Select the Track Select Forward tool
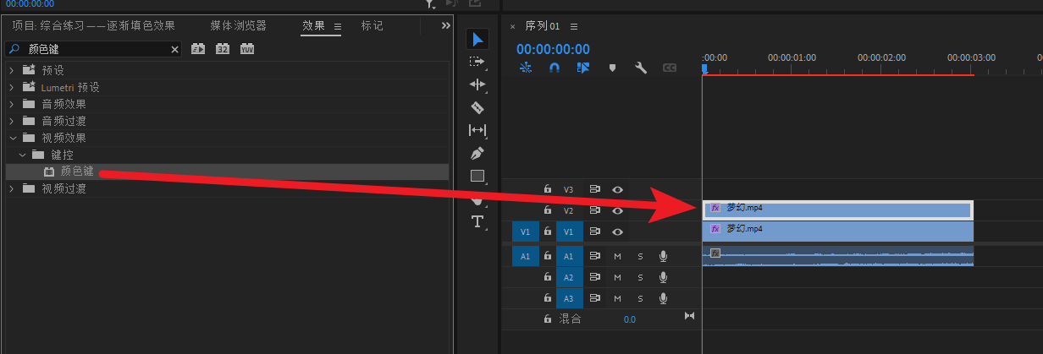The image size is (1043, 354). (x=477, y=62)
